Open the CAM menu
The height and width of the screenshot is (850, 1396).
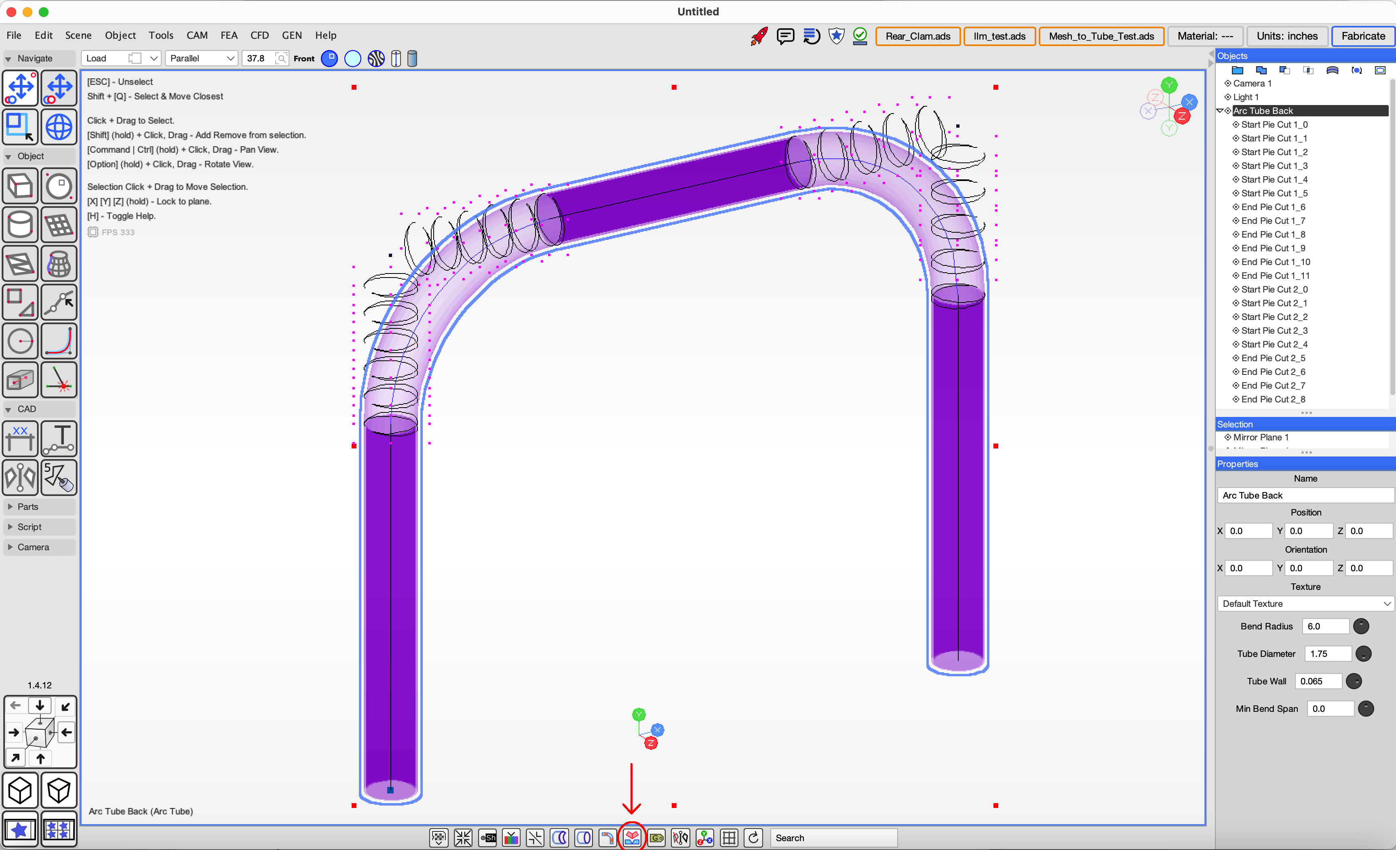[196, 35]
